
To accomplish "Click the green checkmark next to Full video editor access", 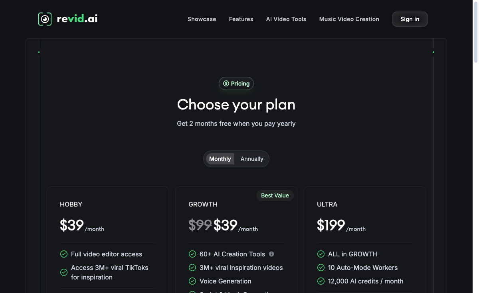I will (64, 254).
